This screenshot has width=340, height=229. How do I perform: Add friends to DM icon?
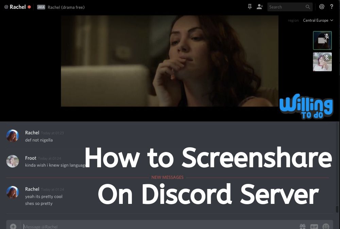coord(259,7)
